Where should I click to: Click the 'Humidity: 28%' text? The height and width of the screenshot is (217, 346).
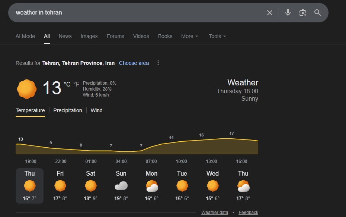point(97,89)
